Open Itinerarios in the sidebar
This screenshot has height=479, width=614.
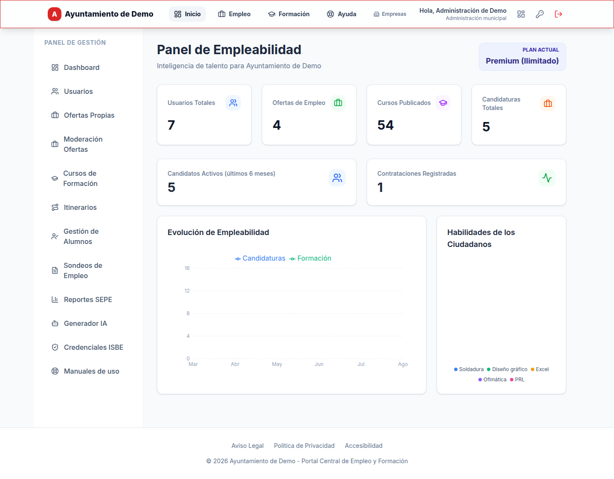point(88,207)
